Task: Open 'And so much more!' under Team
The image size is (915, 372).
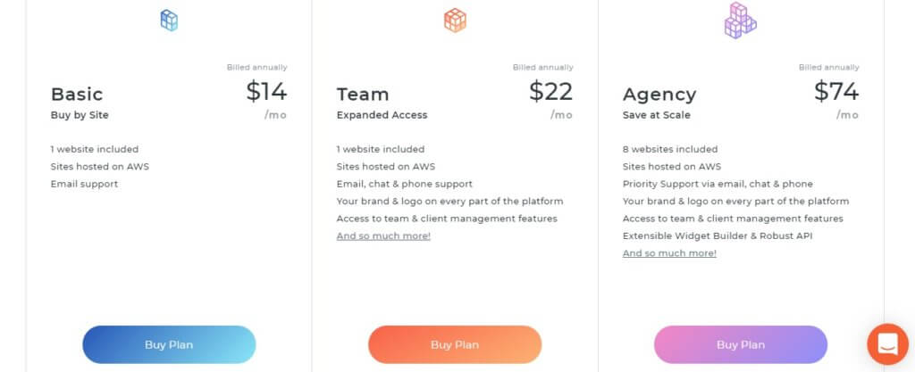Action: (x=383, y=236)
